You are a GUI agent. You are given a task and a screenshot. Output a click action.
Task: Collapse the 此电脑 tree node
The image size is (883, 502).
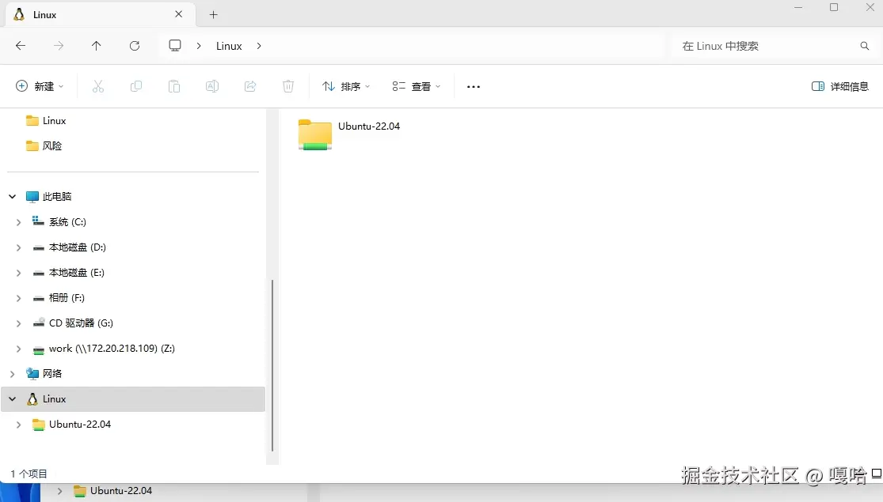click(13, 196)
